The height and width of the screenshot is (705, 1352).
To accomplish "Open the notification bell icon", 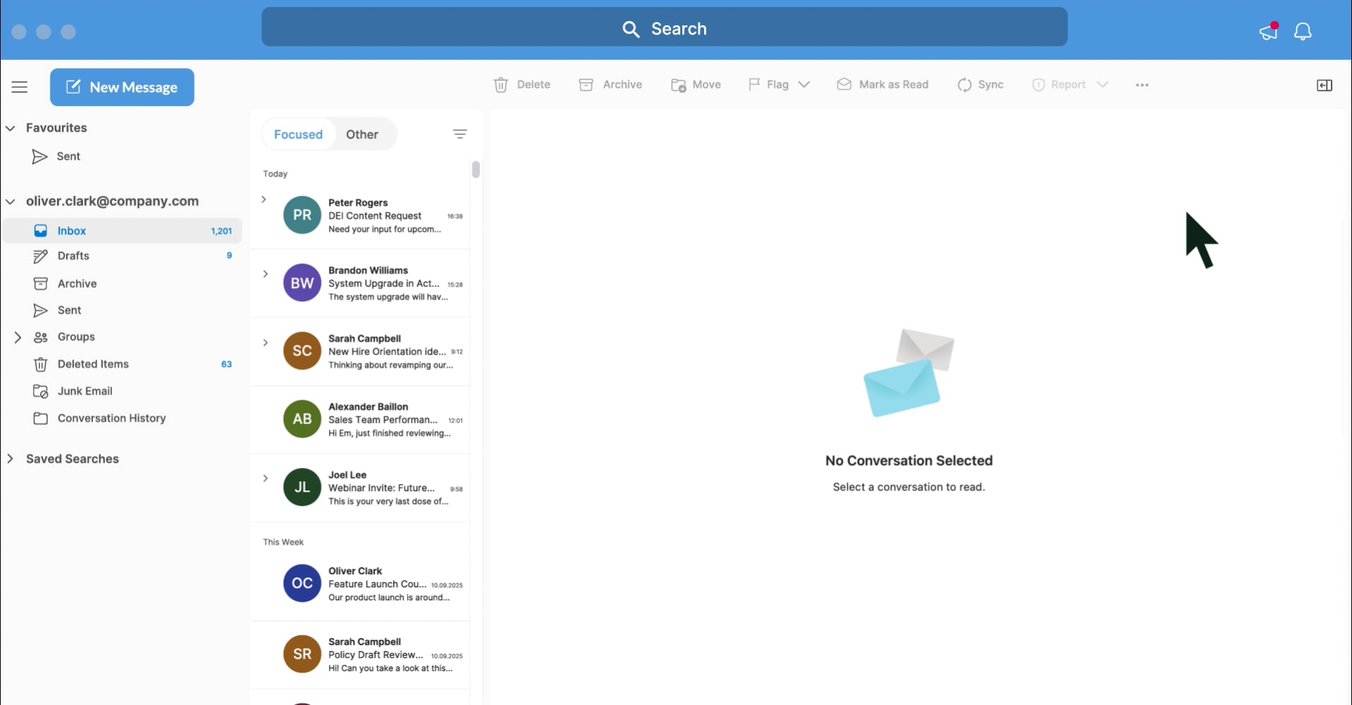I will click(x=1303, y=32).
